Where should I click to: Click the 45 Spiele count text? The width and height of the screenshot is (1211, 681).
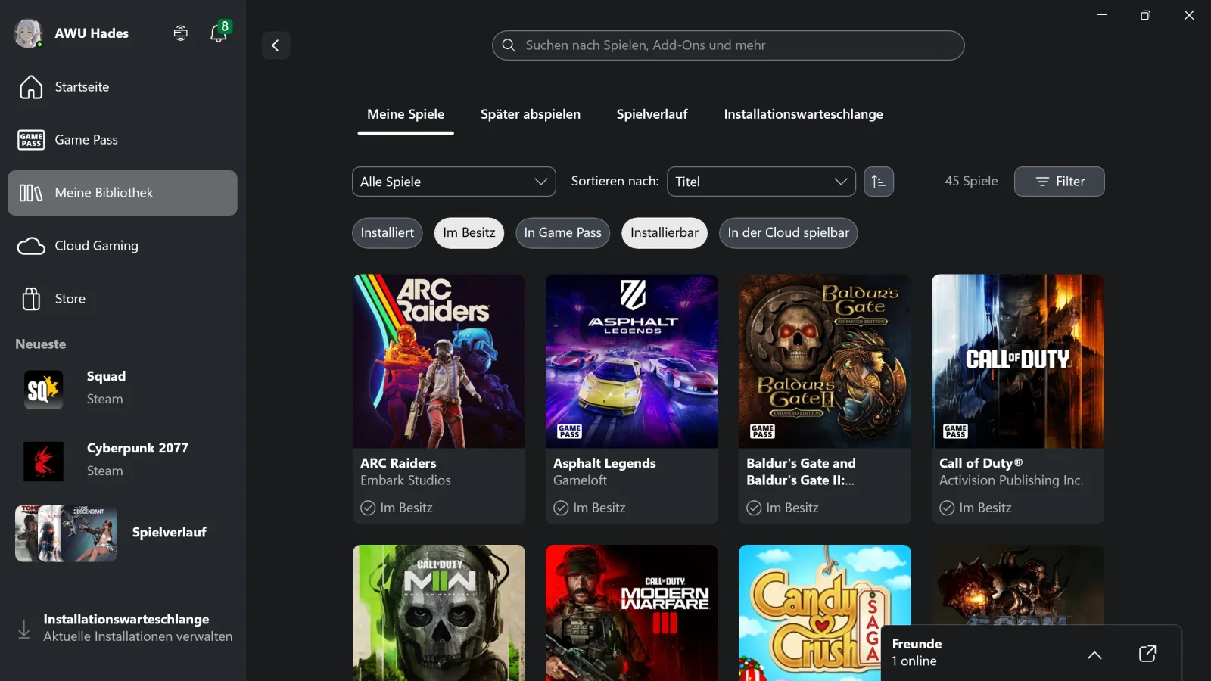tap(971, 182)
